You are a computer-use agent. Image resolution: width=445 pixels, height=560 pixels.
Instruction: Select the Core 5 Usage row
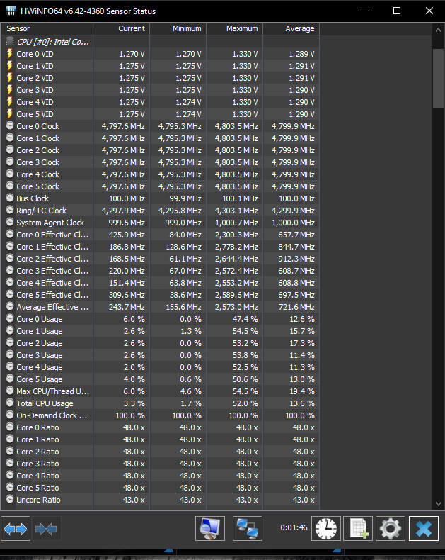coord(160,379)
